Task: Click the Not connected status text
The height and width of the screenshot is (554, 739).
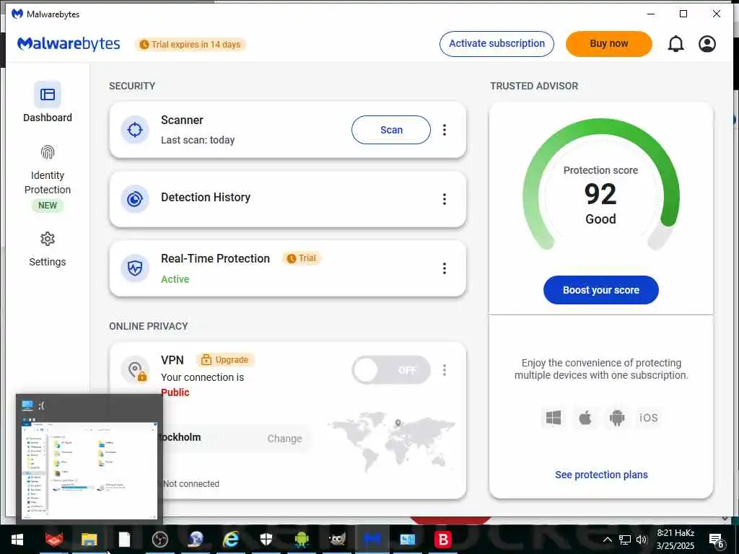Action: pos(191,484)
